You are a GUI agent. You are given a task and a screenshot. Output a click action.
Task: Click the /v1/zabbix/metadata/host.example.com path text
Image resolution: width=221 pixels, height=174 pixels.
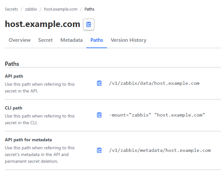tap(160, 150)
